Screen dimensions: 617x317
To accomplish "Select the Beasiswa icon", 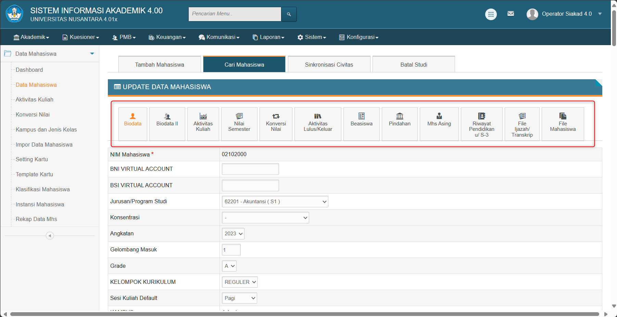I will [361, 120].
